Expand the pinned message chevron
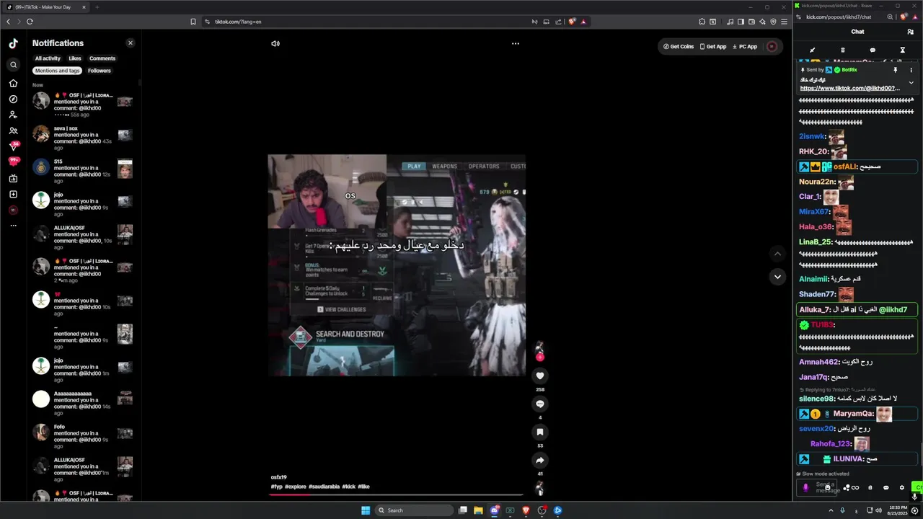This screenshot has width=923, height=519. 911,83
